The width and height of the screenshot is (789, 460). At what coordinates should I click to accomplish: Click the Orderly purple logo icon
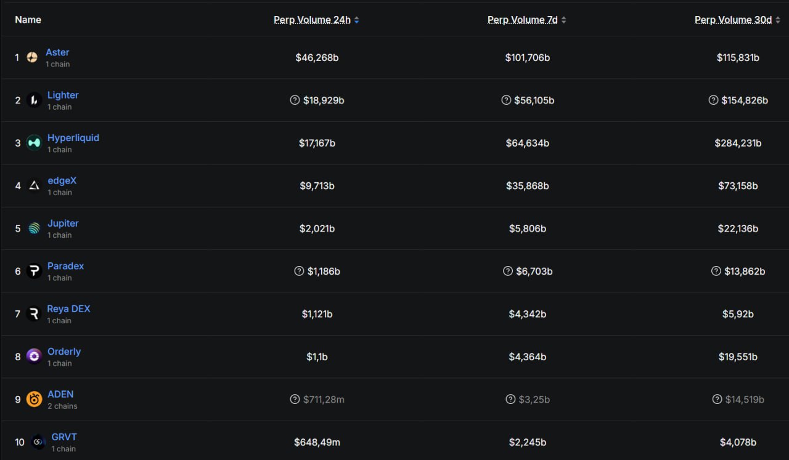pyautogui.click(x=34, y=357)
